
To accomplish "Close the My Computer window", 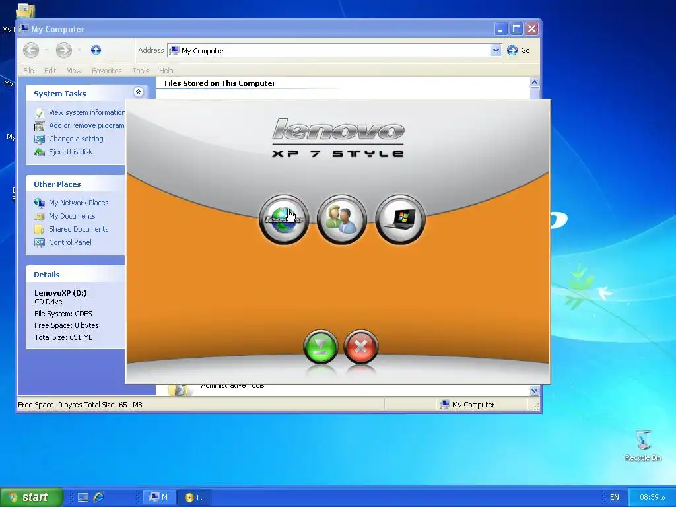I will coord(532,29).
